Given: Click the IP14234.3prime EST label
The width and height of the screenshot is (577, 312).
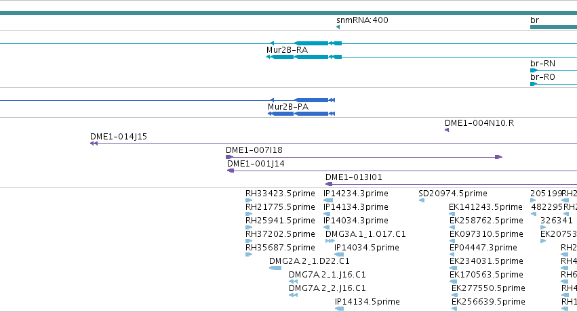Looking at the screenshot, I should (356, 194).
